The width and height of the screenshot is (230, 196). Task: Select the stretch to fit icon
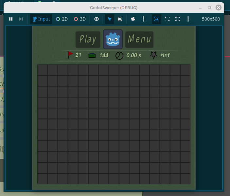178,19
